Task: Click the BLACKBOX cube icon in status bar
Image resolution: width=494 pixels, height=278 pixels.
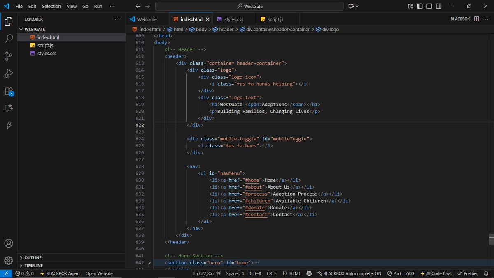Action: click(x=309, y=273)
